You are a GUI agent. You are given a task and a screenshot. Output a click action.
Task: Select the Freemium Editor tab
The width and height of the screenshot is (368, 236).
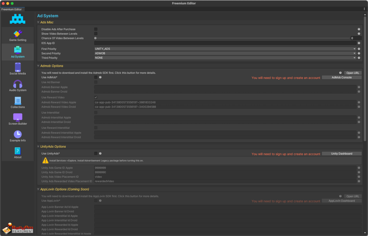[12, 9]
